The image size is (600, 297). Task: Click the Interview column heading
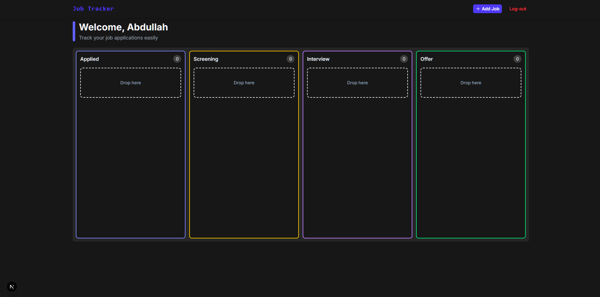point(318,59)
